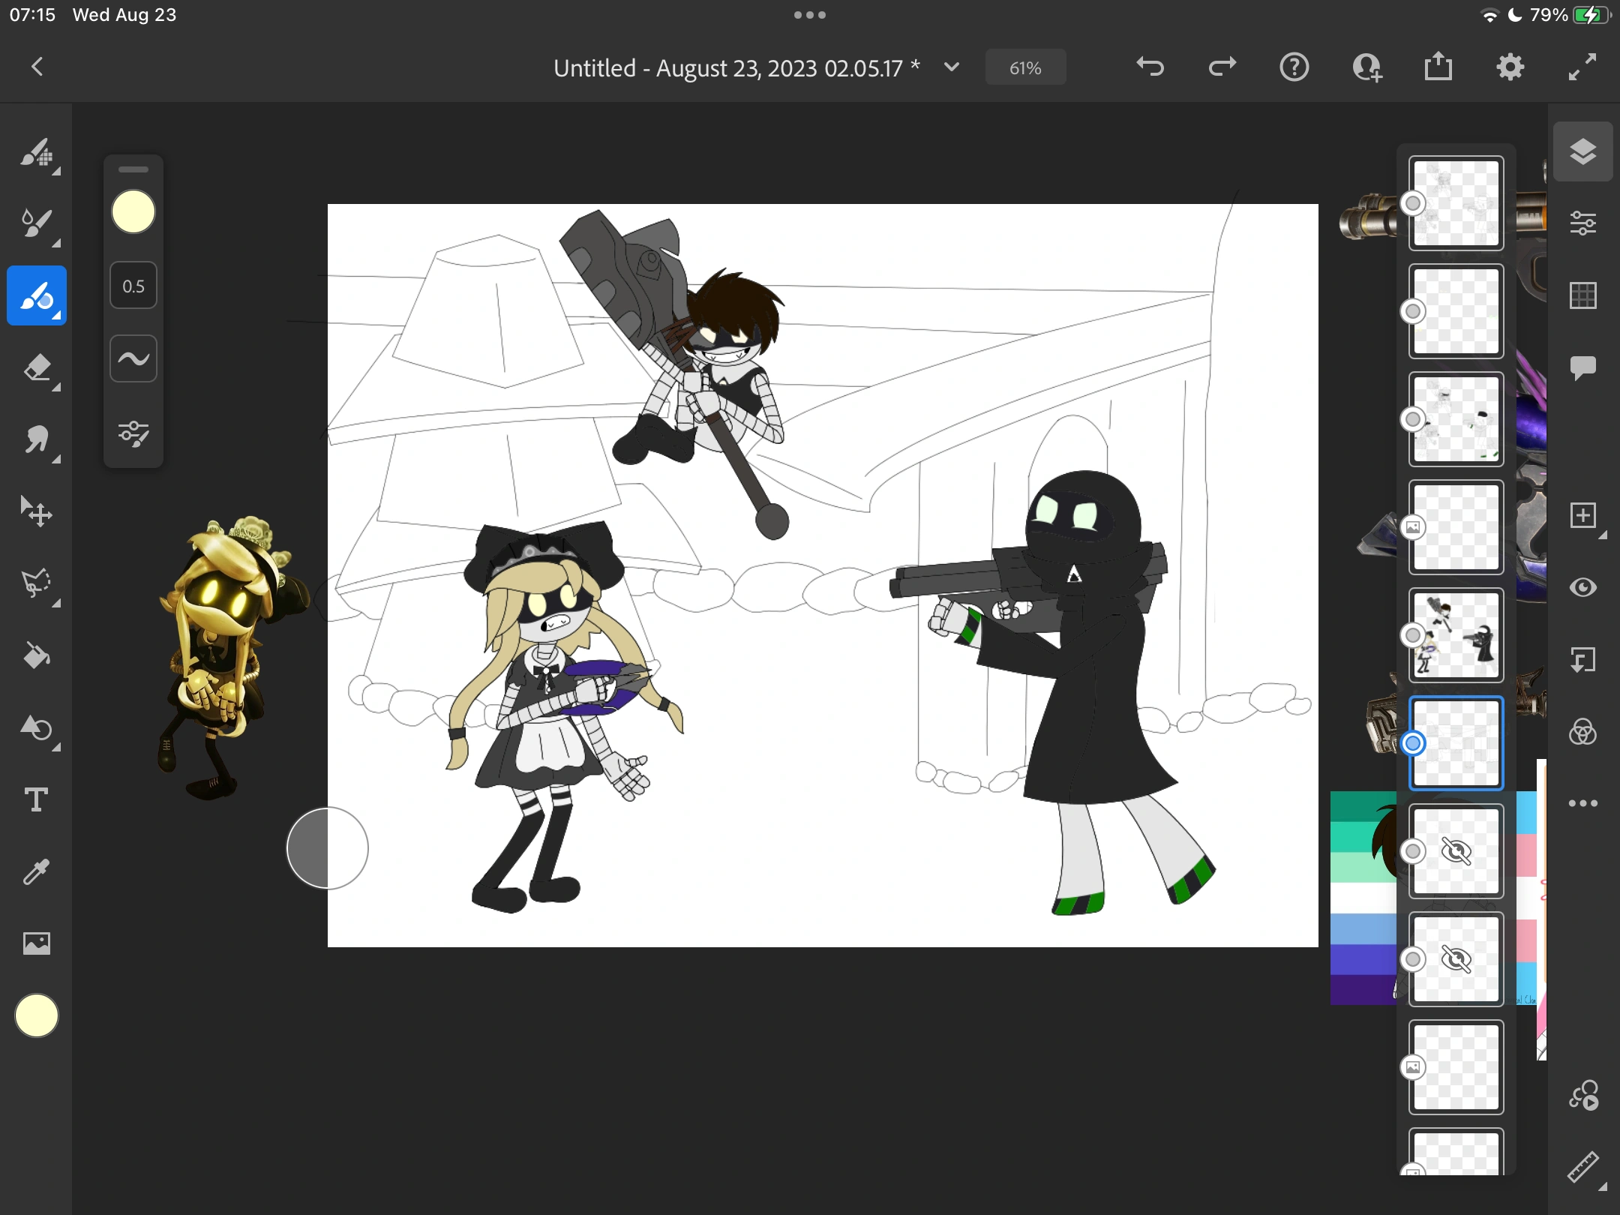Select the layer showing the character battle
1620x1215 pixels.
(1455, 636)
